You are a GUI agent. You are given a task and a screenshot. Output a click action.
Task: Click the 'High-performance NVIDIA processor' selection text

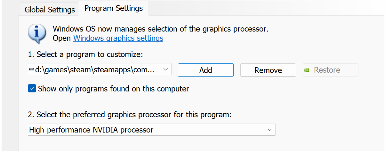(91, 130)
